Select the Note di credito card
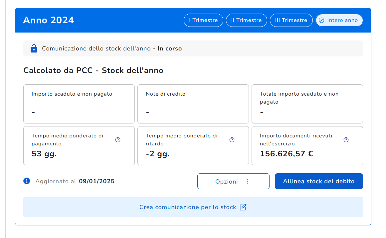This screenshot has width=386, height=238. [x=193, y=104]
